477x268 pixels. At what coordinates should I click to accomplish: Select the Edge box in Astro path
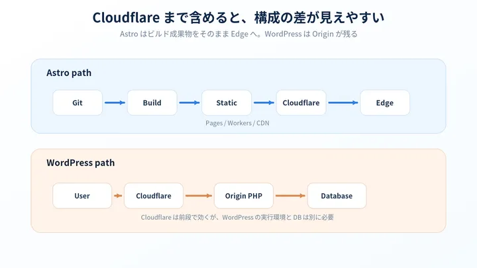(385, 103)
